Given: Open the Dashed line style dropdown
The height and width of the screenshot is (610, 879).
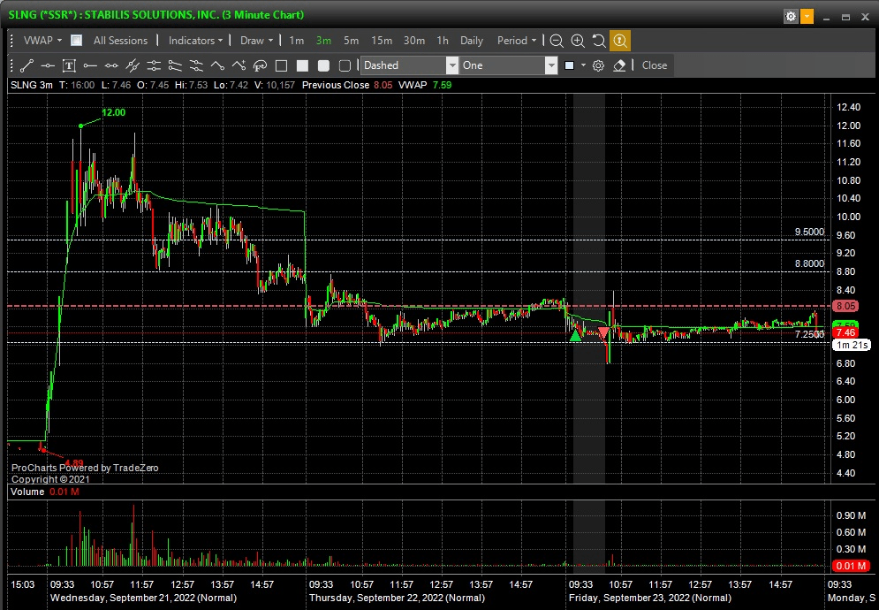Looking at the screenshot, I should pos(452,65).
